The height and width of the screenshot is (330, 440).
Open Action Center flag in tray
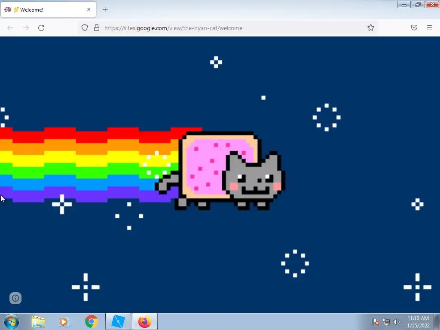click(376, 322)
